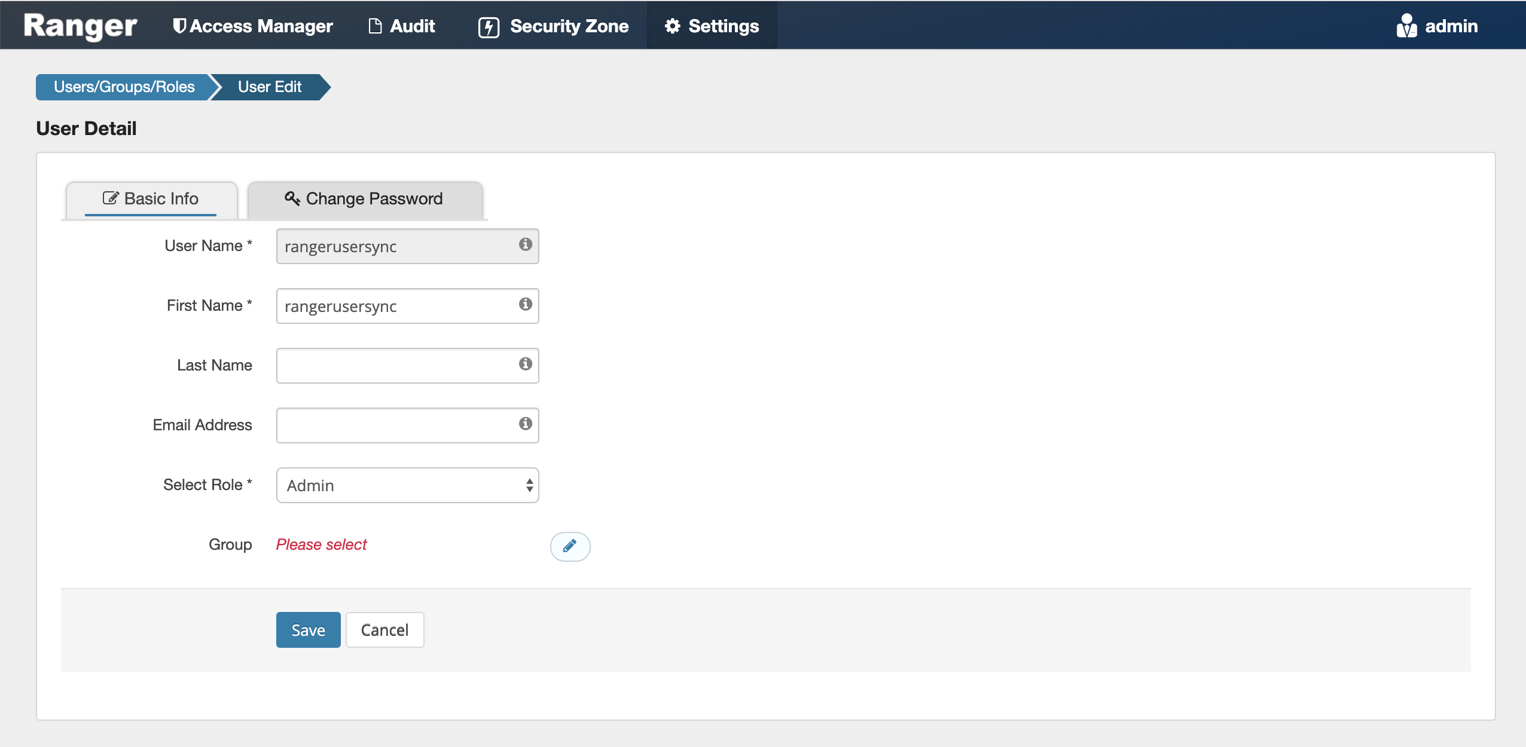Viewport: 1526px width, 747px height.
Task: Select the Basic Info tab
Action: [151, 199]
